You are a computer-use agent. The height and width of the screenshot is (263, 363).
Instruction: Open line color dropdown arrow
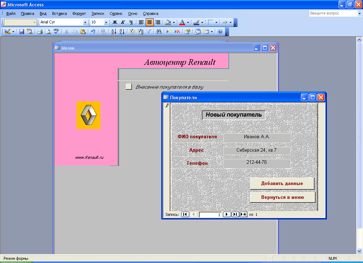(x=202, y=22)
